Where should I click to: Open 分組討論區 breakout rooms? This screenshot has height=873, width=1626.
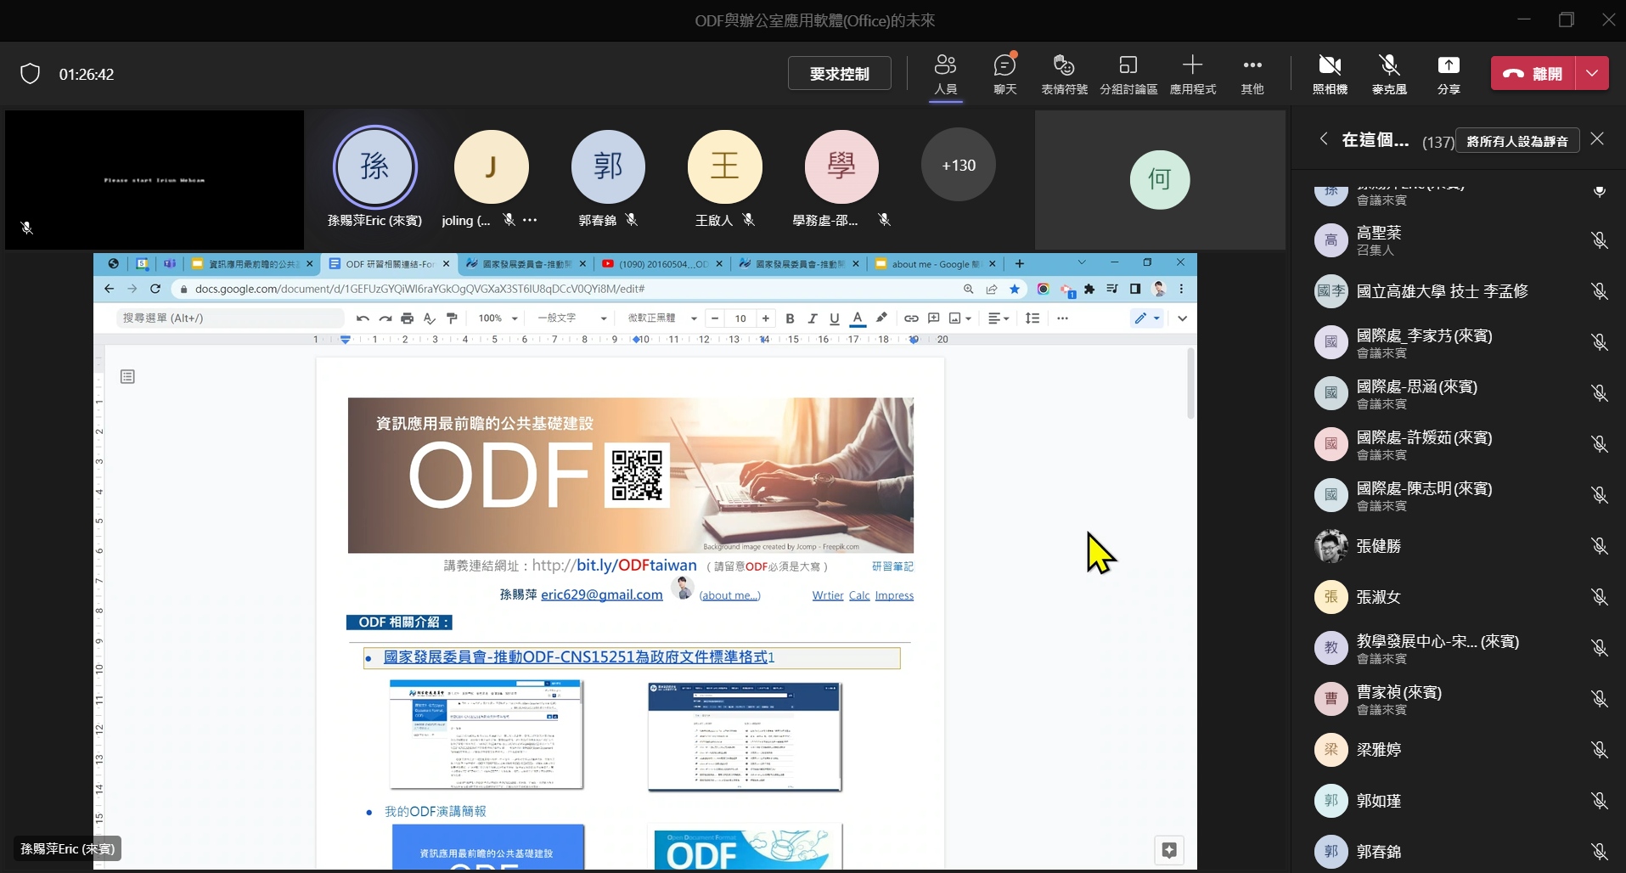(x=1128, y=74)
